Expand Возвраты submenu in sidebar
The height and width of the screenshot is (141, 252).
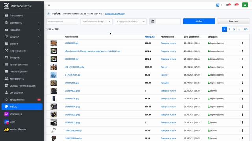pyautogui.click(x=22, y=58)
